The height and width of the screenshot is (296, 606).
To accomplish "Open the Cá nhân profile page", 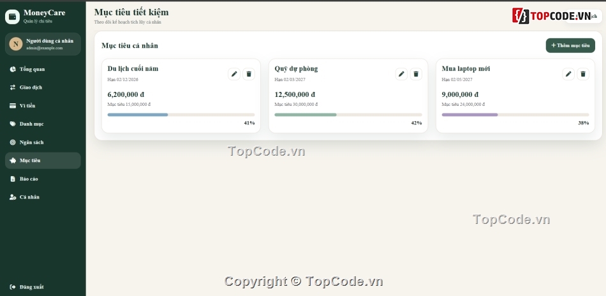I will [43, 197].
